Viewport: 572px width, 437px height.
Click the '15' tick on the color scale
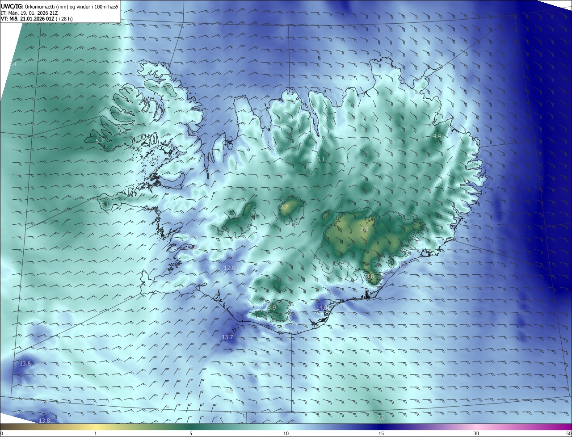(x=381, y=433)
